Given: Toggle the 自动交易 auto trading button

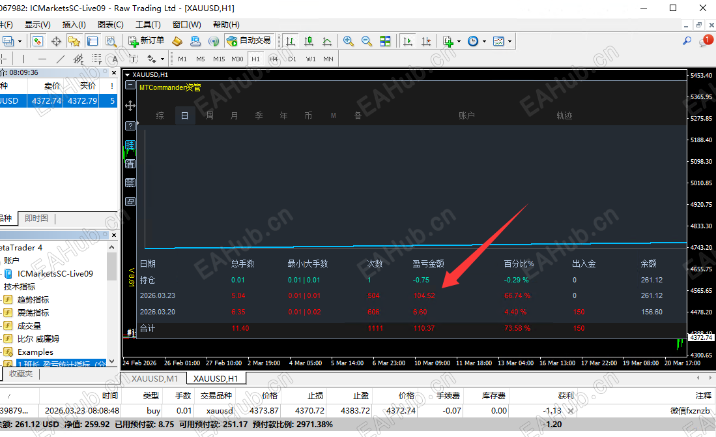Looking at the screenshot, I should pyautogui.click(x=249, y=41).
